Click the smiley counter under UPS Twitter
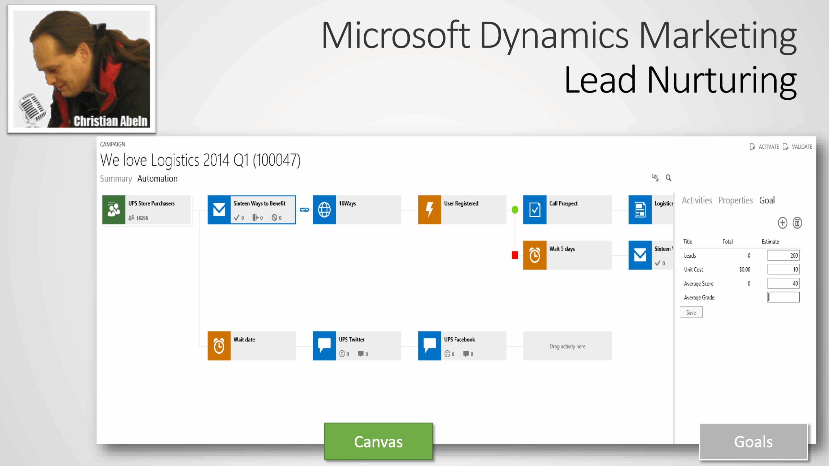The height and width of the screenshot is (466, 829). (x=344, y=354)
